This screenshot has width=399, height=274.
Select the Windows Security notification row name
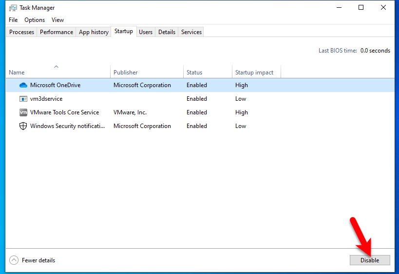coord(67,126)
